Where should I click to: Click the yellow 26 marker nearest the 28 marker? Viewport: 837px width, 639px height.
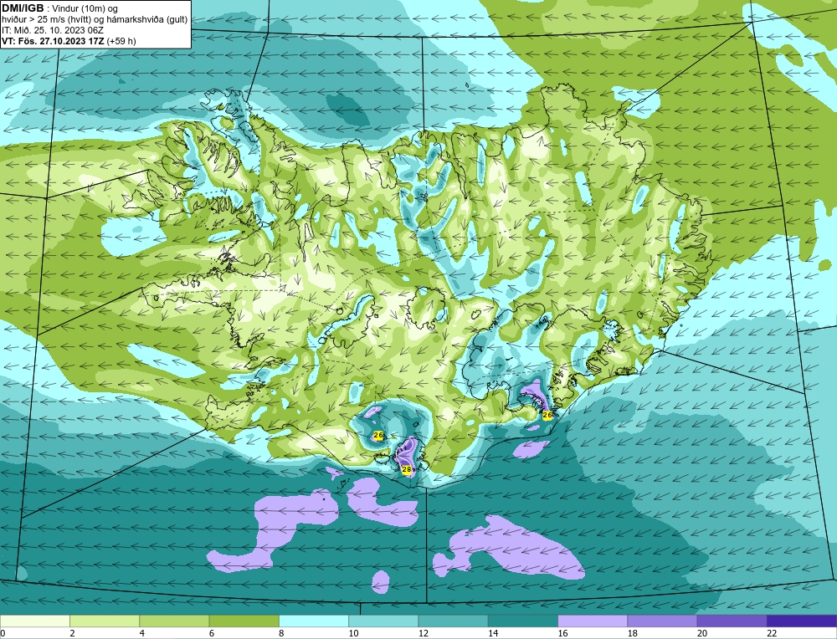[x=378, y=436]
